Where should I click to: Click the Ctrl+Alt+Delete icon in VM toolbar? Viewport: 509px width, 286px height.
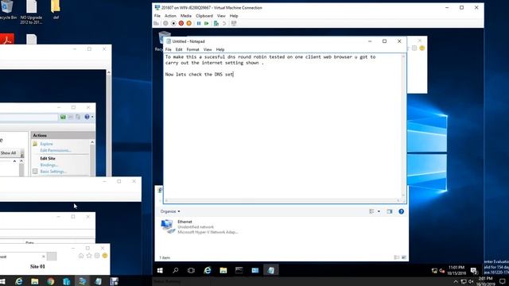[157, 23]
